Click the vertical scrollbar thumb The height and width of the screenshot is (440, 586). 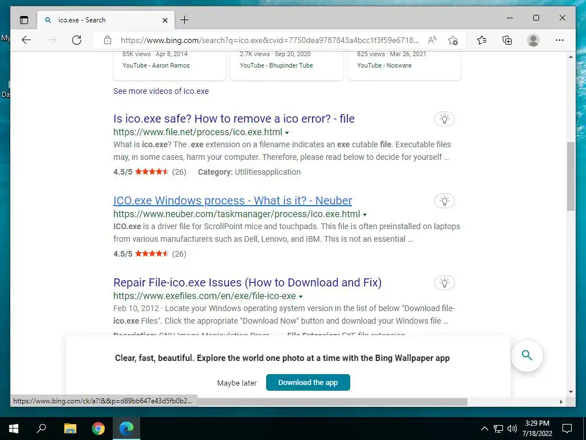(571, 176)
